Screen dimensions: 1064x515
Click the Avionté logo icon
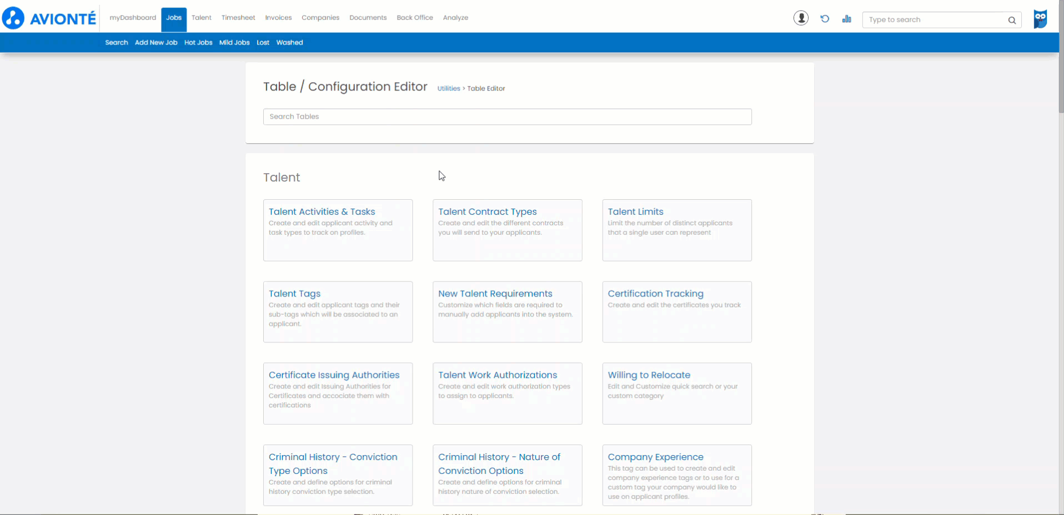click(x=13, y=18)
